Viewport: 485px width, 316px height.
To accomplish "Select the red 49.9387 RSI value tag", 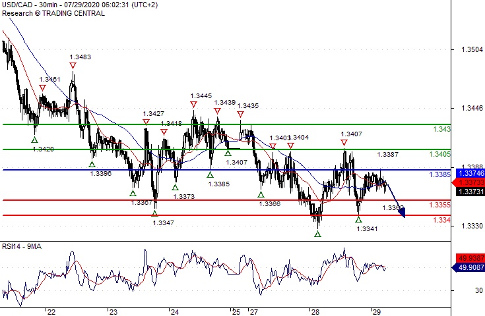I will click(x=470, y=258).
